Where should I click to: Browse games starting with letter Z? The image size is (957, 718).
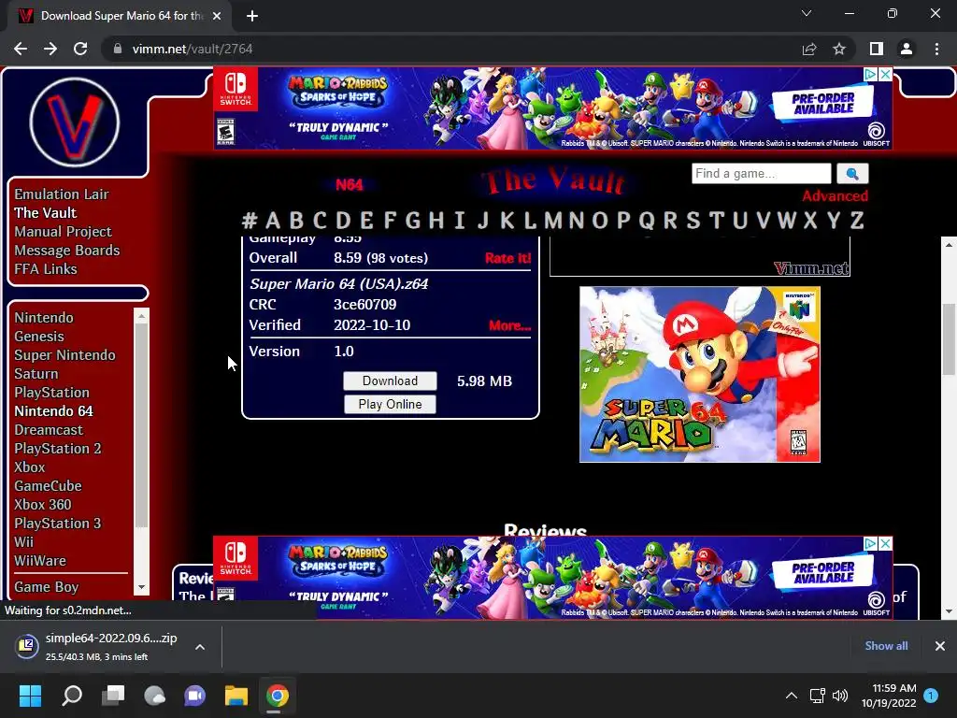click(857, 221)
